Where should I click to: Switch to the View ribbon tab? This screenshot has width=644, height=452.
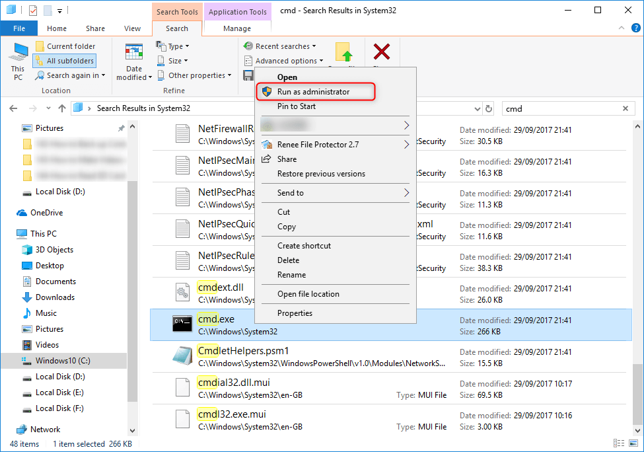click(132, 28)
